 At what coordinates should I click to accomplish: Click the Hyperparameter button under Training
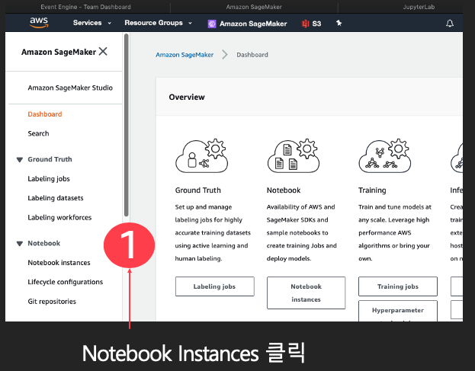398,311
